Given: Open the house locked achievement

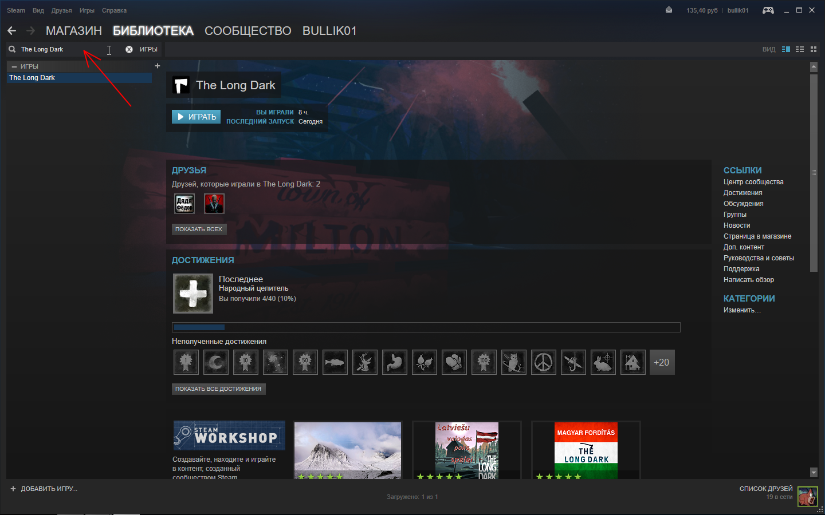Looking at the screenshot, I should [x=632, y=362].
